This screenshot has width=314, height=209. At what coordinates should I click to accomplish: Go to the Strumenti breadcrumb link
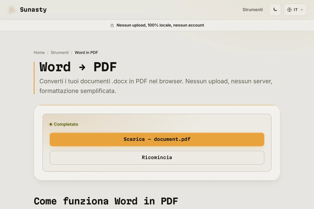[x=59, y=52]
